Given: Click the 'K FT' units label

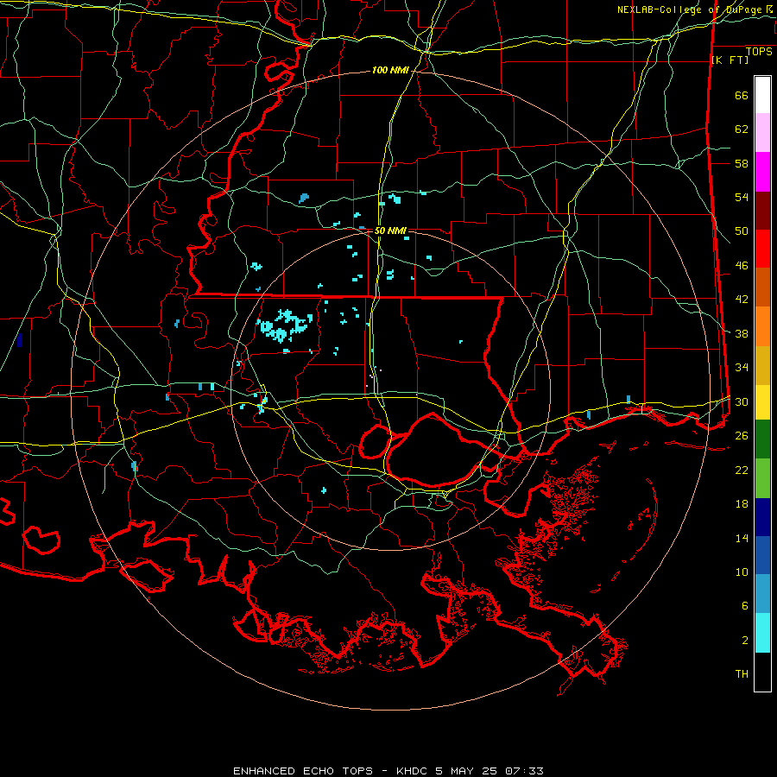Looking at the screenshot, I should (730, 60).
